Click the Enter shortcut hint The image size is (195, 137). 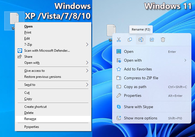(x=172, y=52)
